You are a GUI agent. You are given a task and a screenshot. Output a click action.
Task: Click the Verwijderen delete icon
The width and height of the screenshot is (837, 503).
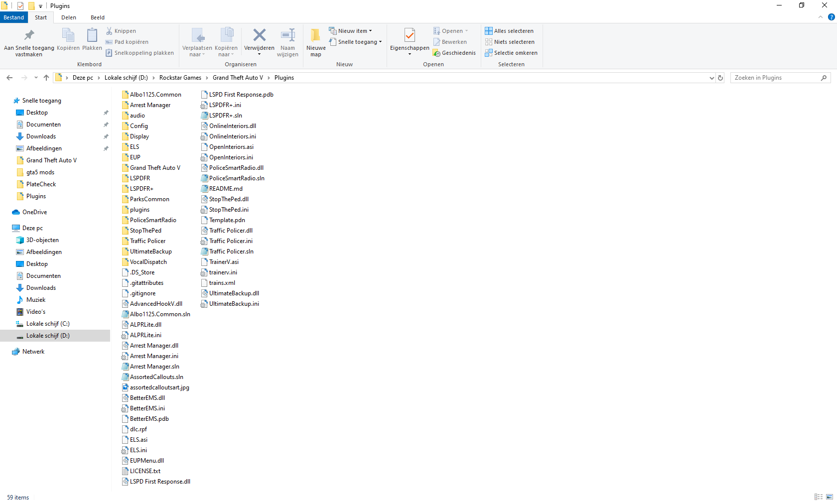pyautogui.click(x=259, y=36)
